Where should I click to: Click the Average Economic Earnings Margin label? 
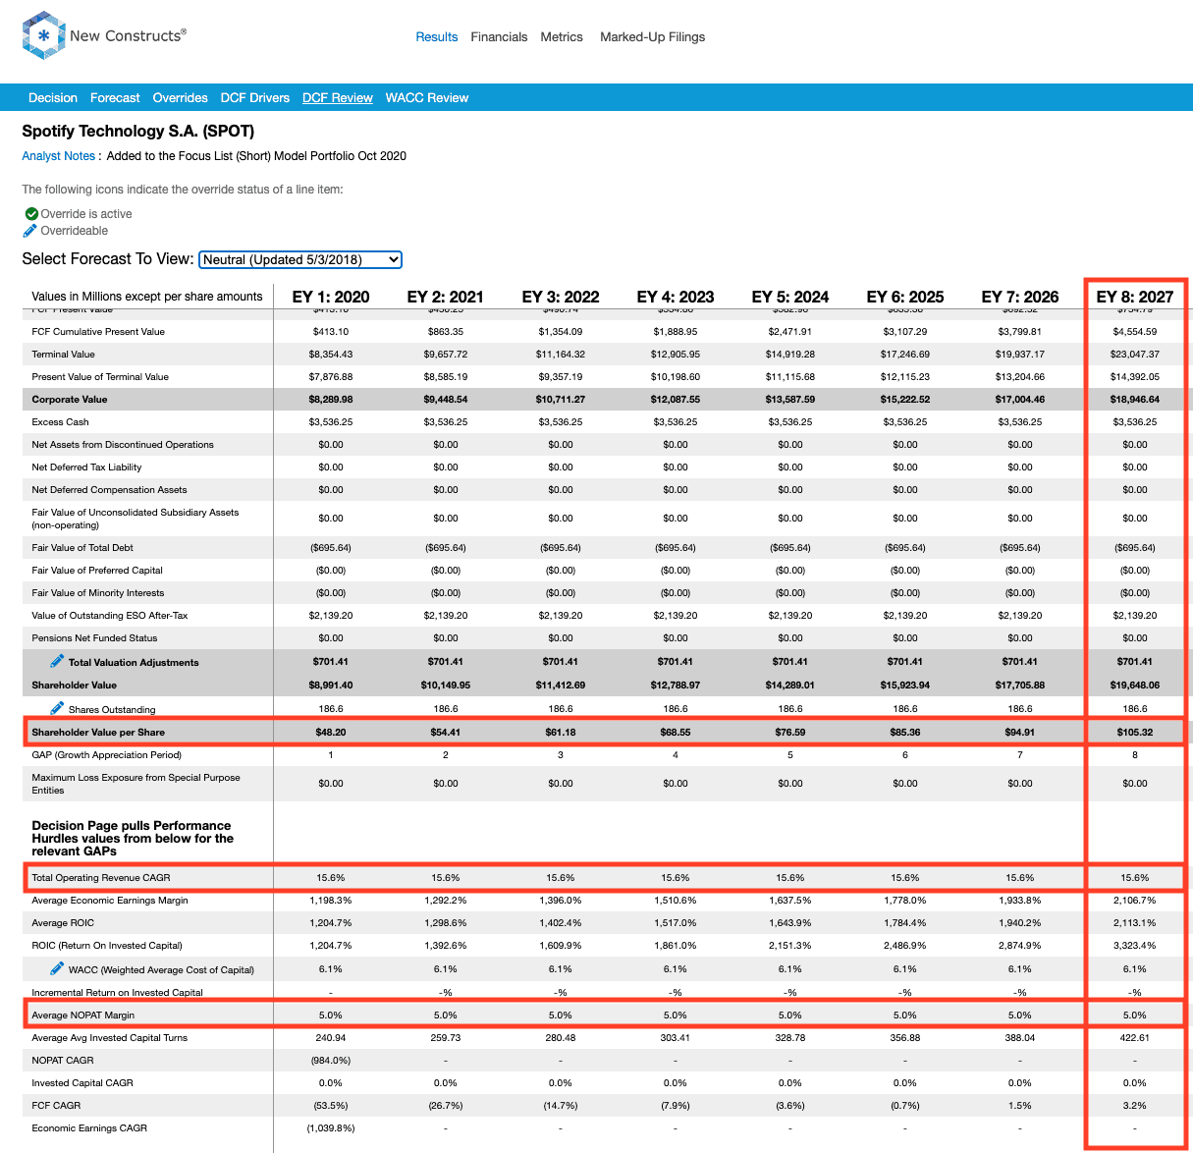(x=110, y=901)
